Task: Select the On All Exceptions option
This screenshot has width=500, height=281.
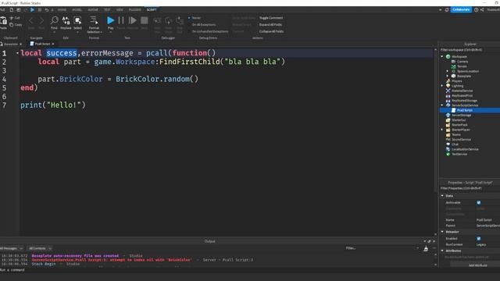Action: point(202,24)
